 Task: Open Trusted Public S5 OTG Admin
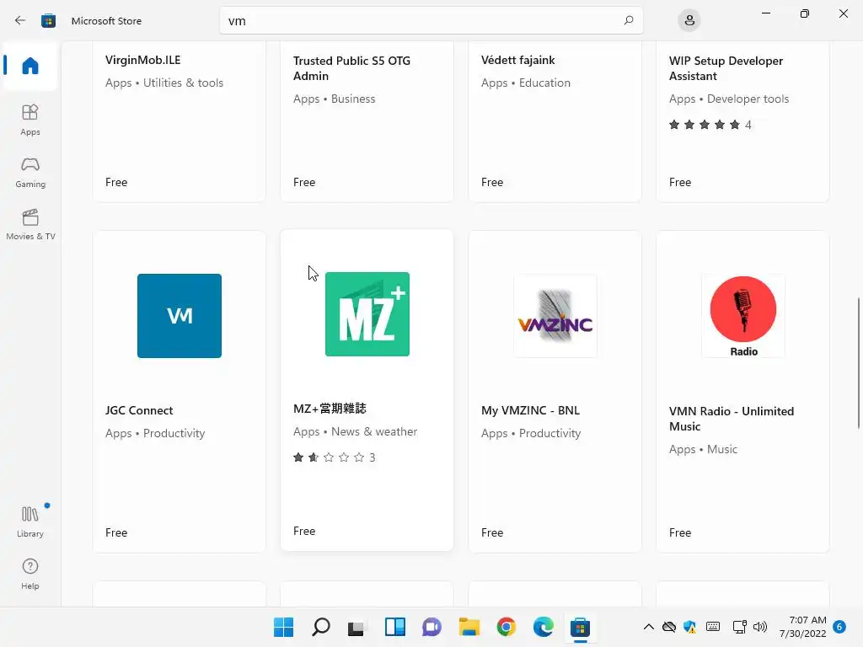[351, 68]
